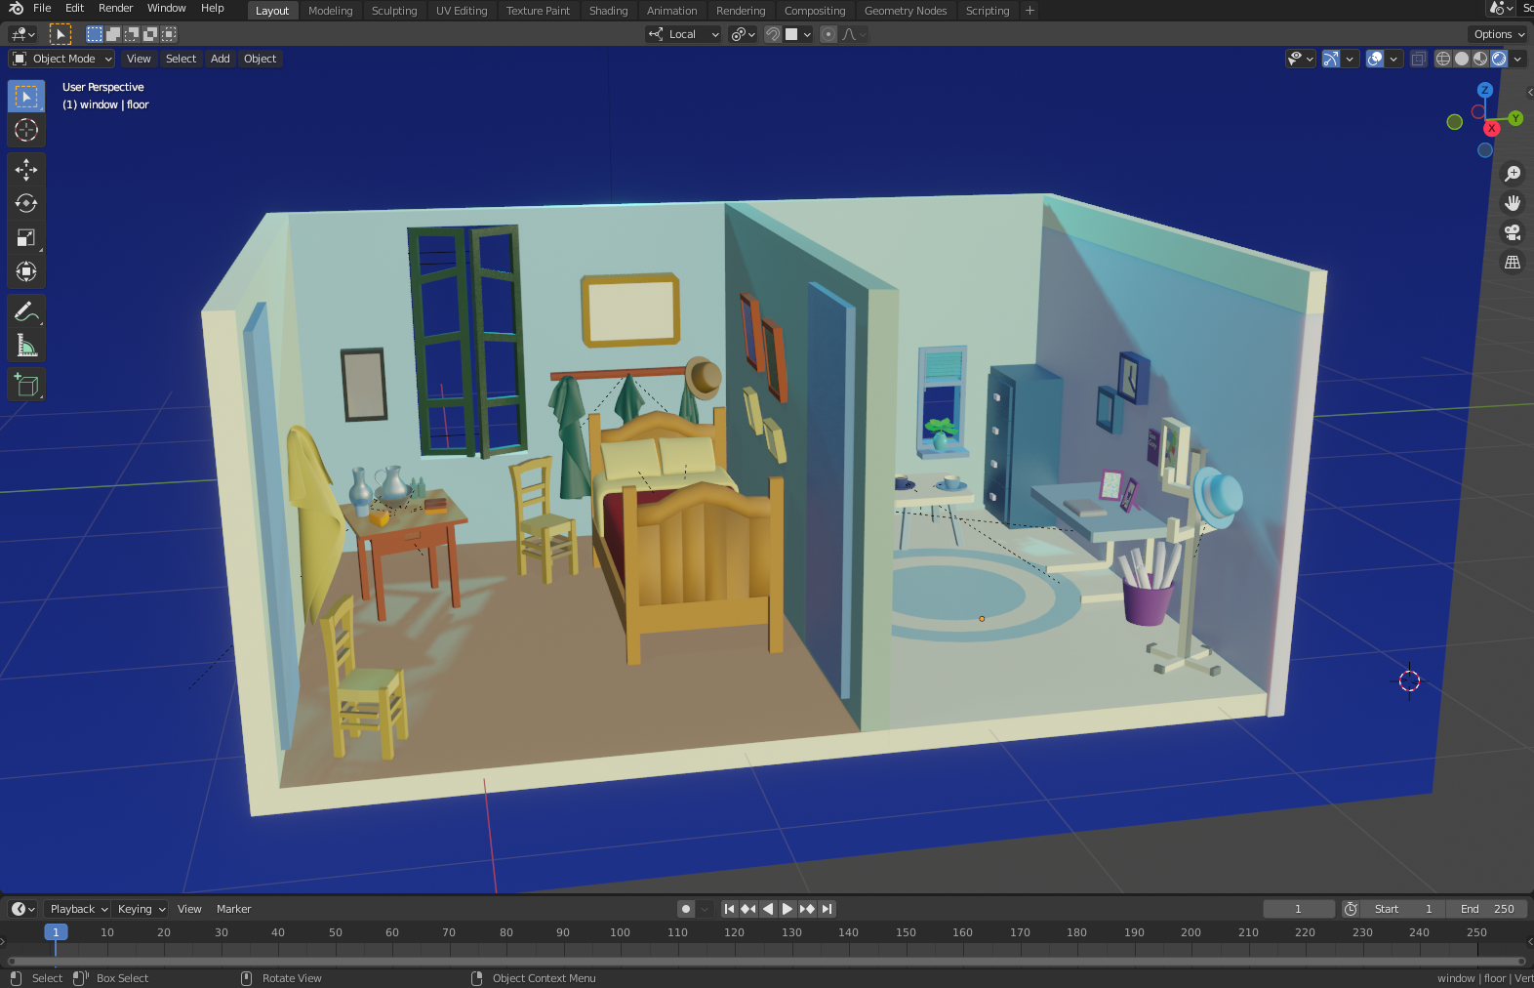
Task: Switch to material preview shading
Action: pyautogui.click(x=1480, y=59)
